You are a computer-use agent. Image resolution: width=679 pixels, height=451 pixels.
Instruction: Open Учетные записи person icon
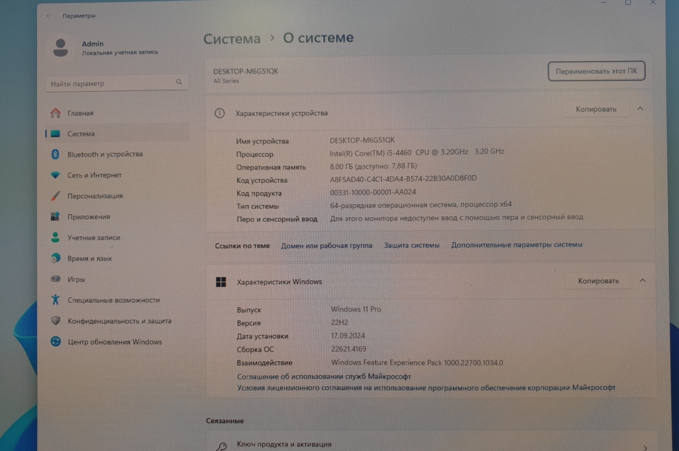pyautogui.click(x=55, y=237)
